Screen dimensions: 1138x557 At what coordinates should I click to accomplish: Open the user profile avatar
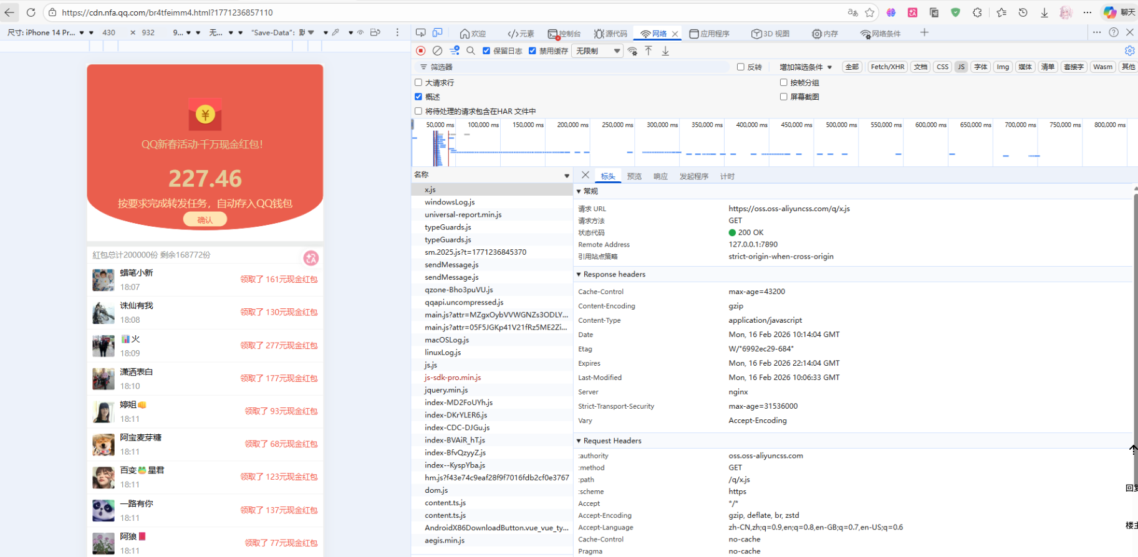click(1066, 12)
